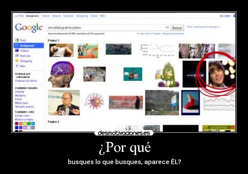248x174 pixels.
Task: Filter by Mediano image size
Action: coord(20,95)
